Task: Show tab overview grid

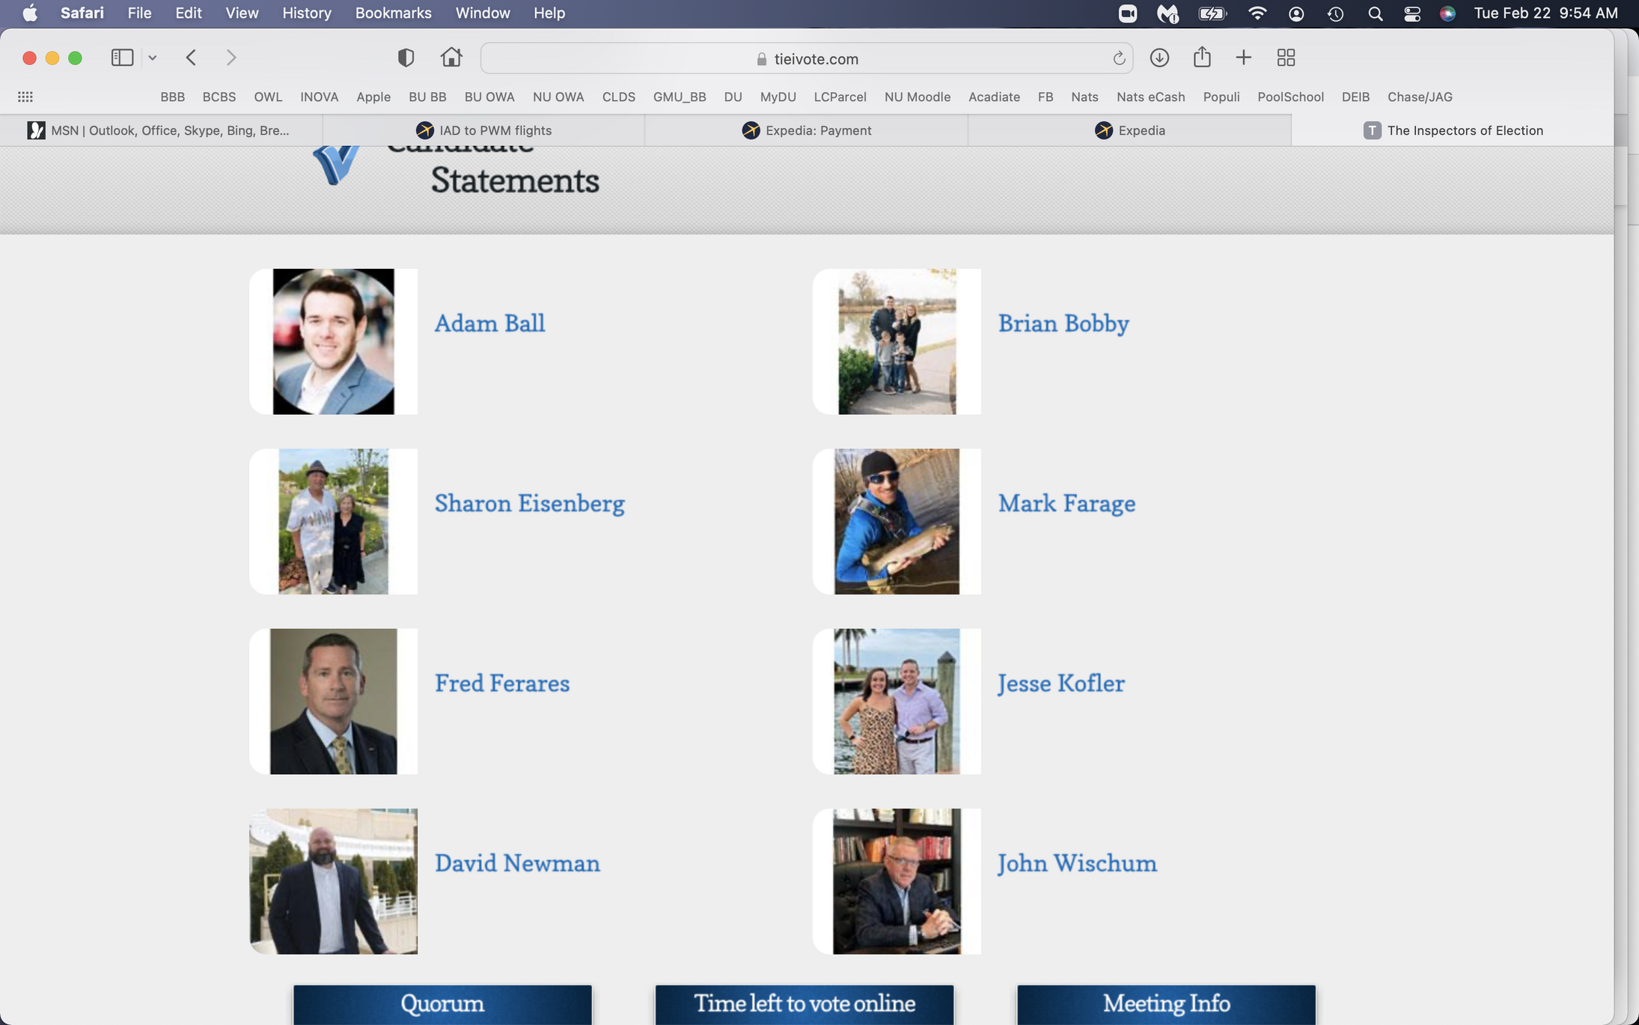Action: pos(1286,58)
